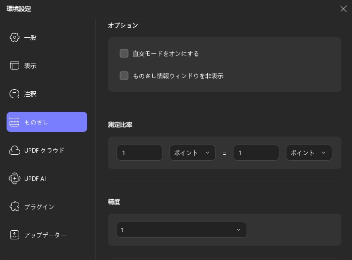Click the UPDF AI icon

click(x=15, y=178)
